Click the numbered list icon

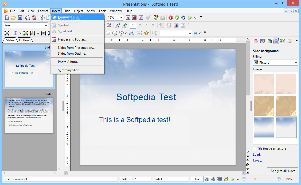point(183,25)
